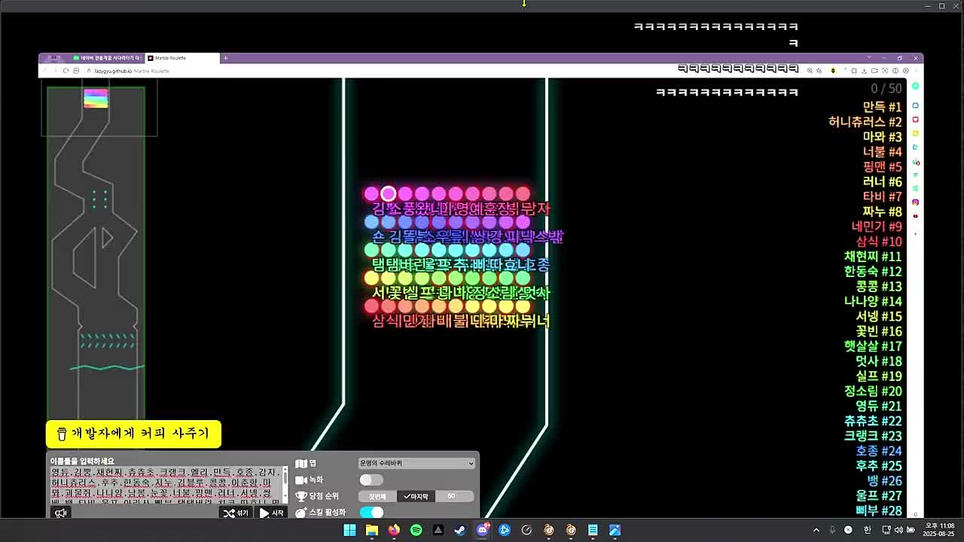Viewport: 964px width, 542px height.
Task: Open the Windows Start menu
Action: [x=349, y=530]
